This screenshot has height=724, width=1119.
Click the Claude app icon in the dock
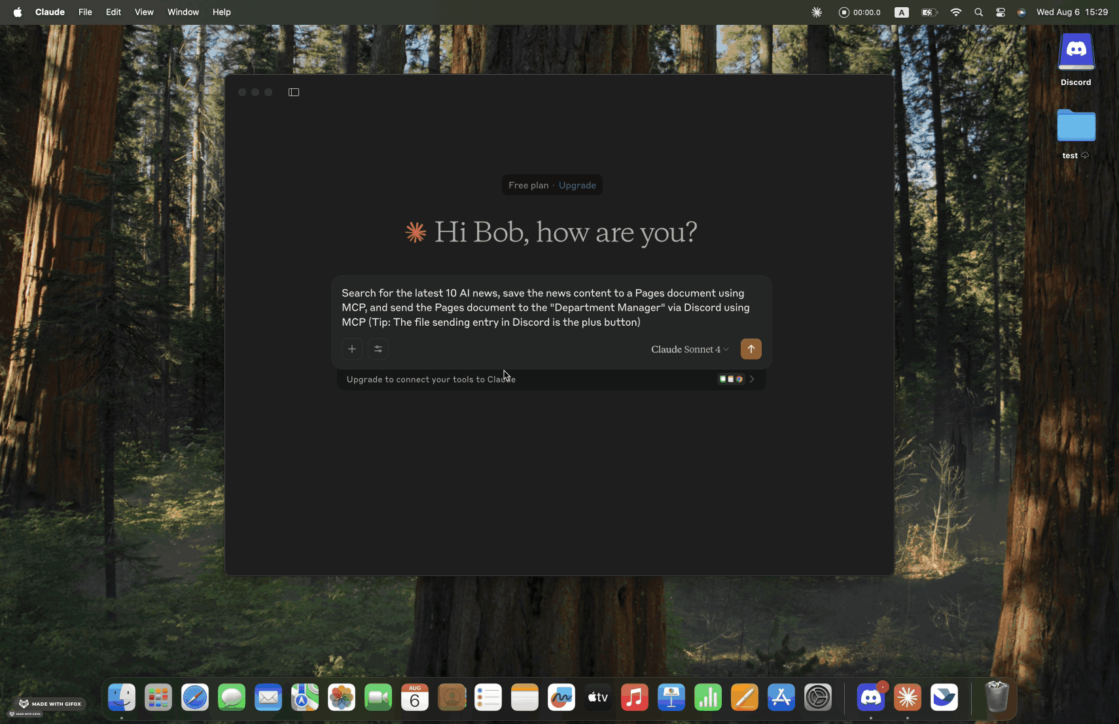coord(907,698)
